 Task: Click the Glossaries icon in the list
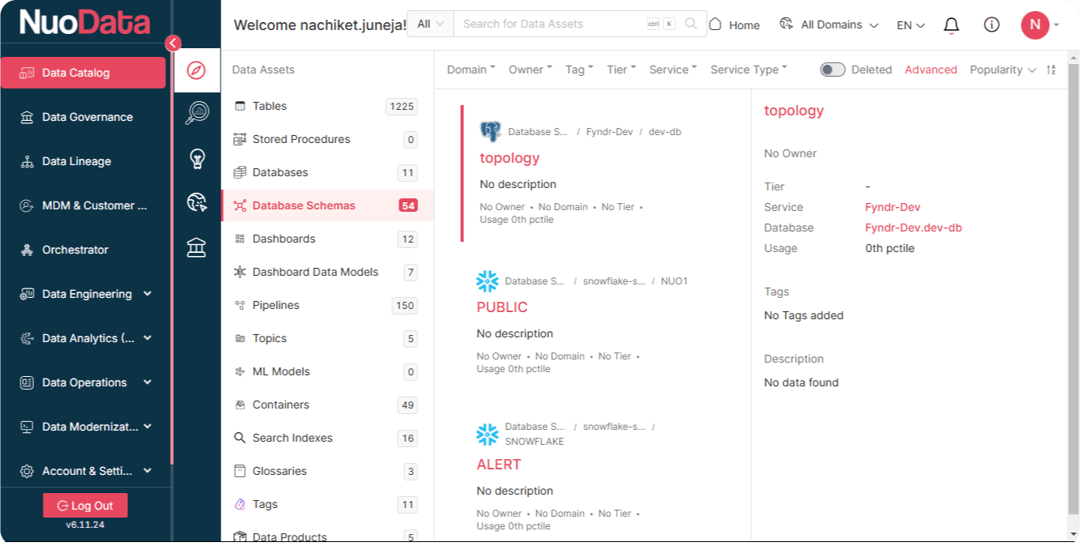[x=240, y=471]
